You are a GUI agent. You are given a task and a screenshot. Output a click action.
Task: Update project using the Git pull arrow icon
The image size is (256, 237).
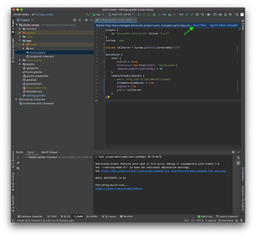pos(186,15)
